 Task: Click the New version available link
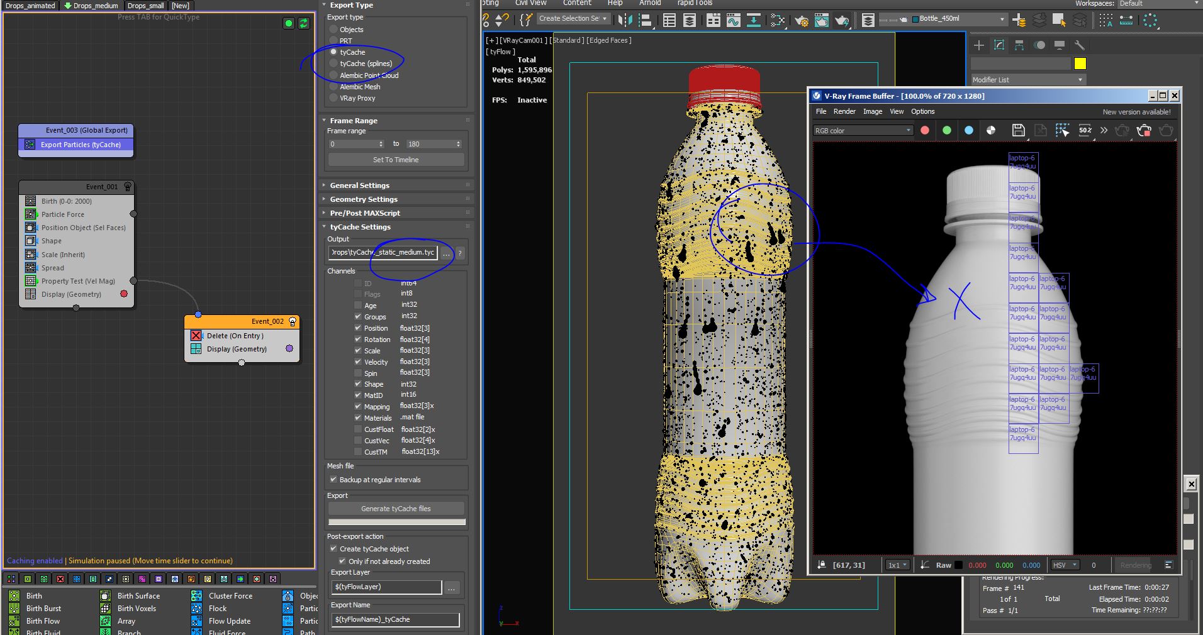tap(1136, 112)
